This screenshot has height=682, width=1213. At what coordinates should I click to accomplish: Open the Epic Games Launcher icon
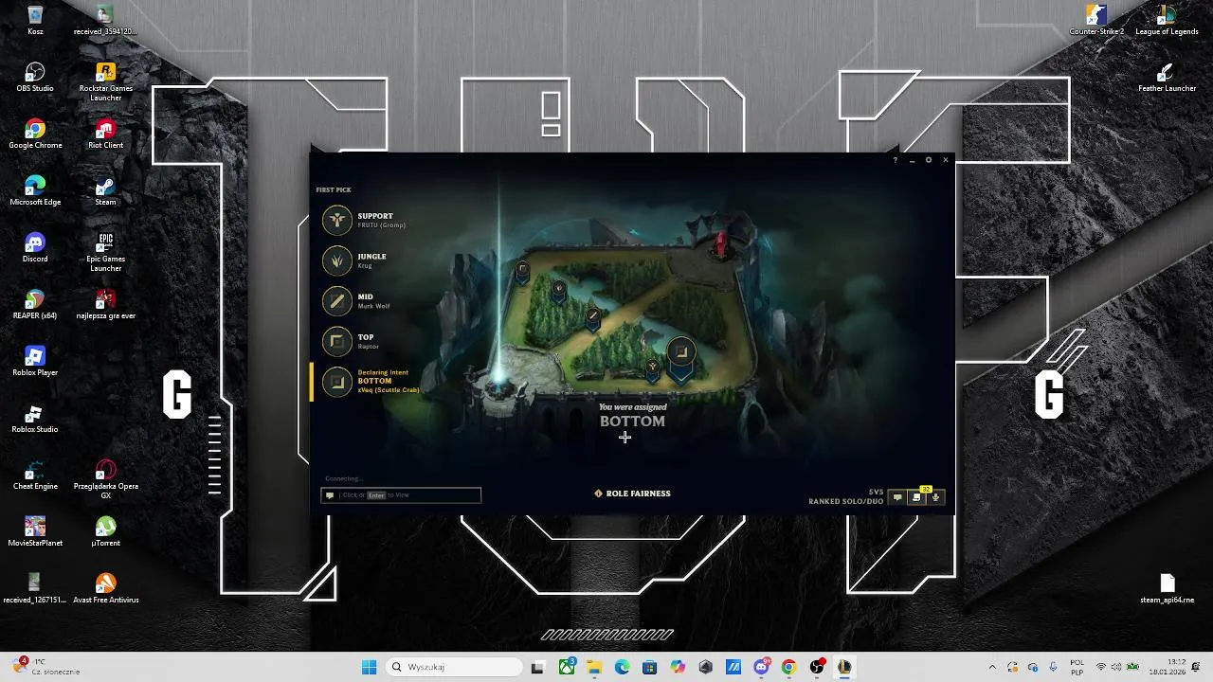[x=105, y=252]
